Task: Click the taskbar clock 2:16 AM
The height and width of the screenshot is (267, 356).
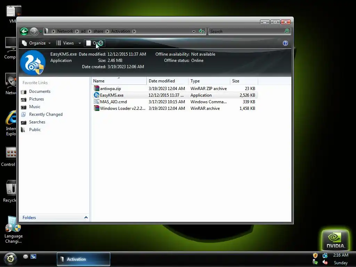Action: click(x=341, y=255)
